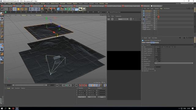Expand the Stairs tree item

tap(143, 27)
